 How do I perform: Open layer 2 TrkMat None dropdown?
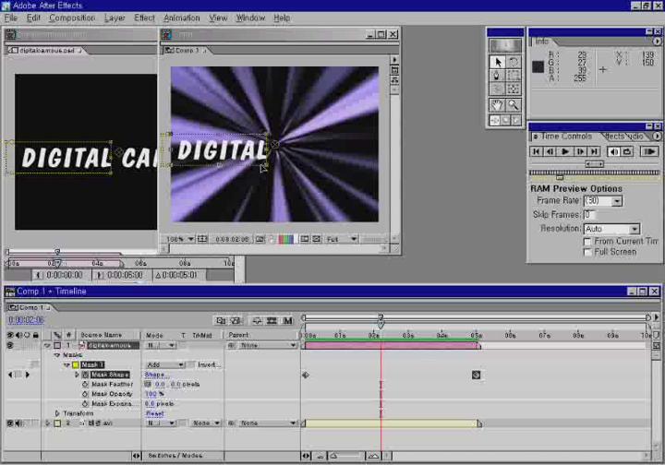[x=205, y=423]
